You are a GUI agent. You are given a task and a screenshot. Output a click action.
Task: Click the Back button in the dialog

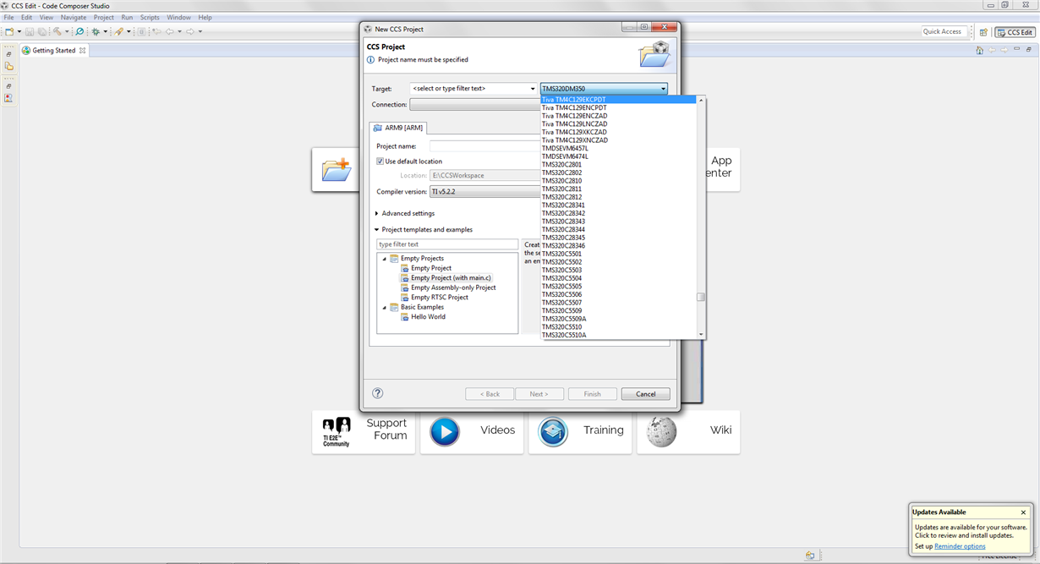(490, 394)
